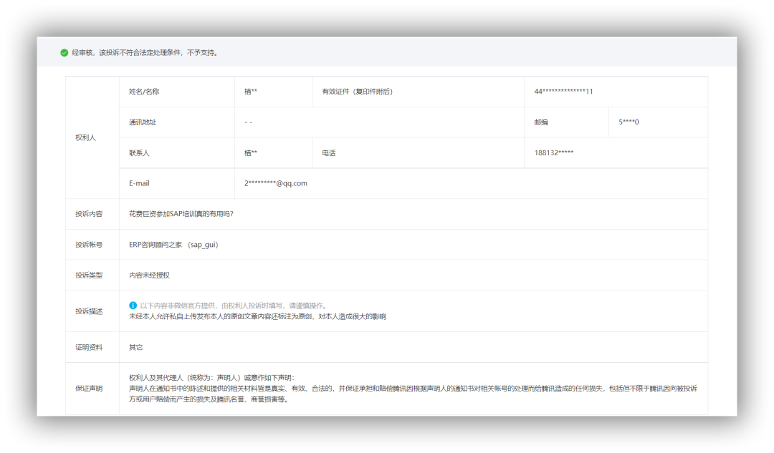This screenshot has width=774, height=453.
Task: Select the account ERP咨询顾问之家 (sap_gui)
Action: tap(173, 245)
